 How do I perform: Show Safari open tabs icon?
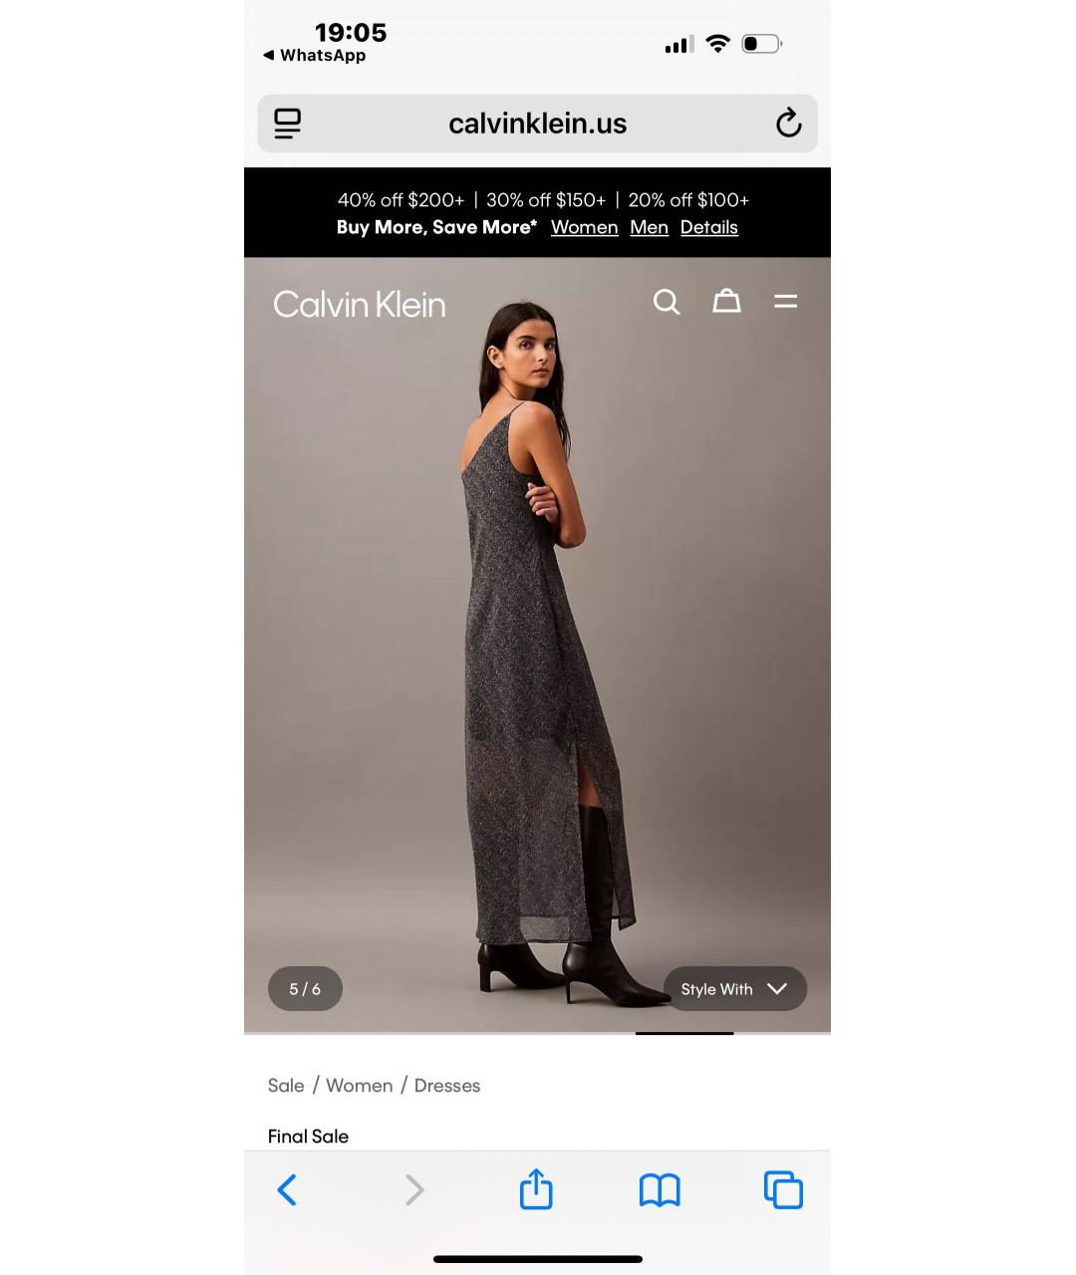click(x=783, y=1190)
